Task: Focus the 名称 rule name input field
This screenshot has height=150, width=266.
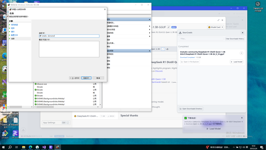Action: pos(69,36)
